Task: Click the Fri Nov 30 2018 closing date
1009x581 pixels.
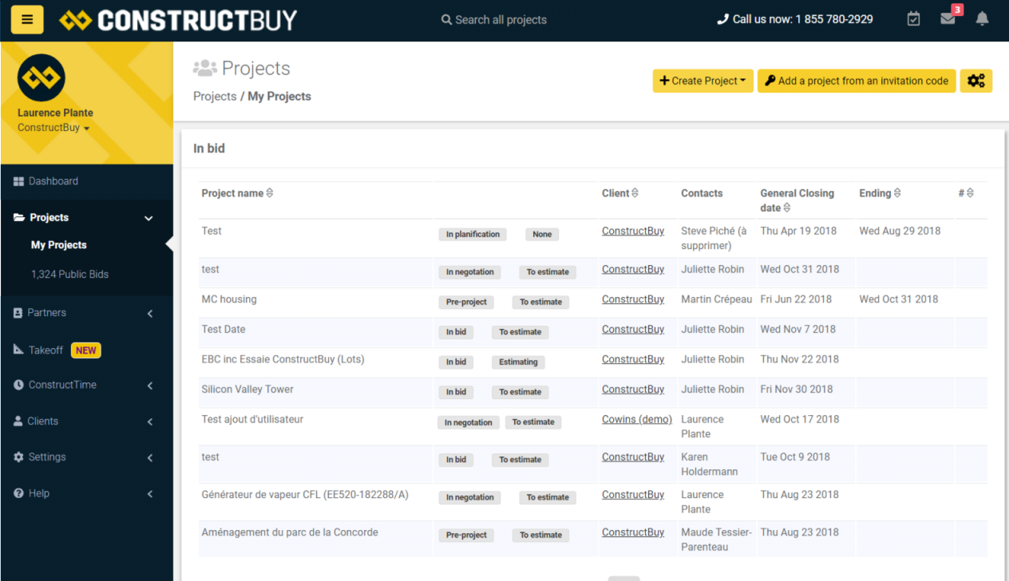Action: pos(797,389)
